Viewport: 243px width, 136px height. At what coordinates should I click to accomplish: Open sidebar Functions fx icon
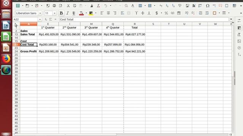click(239, 54)
